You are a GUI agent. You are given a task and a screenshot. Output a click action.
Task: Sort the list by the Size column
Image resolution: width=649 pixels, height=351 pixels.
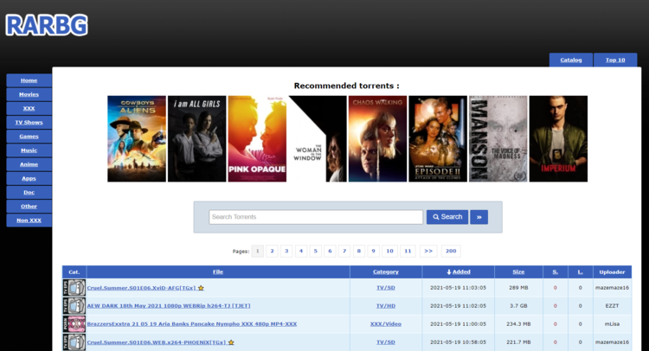click(517, 271)
